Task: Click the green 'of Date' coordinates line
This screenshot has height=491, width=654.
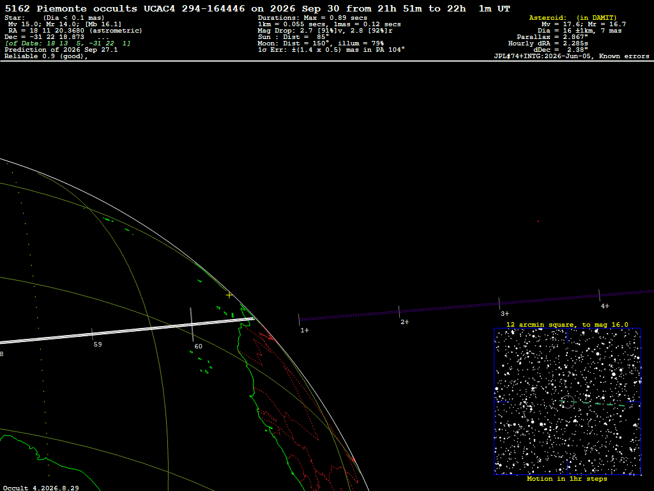Action: tap(68, 43)
